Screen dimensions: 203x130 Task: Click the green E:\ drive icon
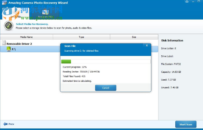9,49
